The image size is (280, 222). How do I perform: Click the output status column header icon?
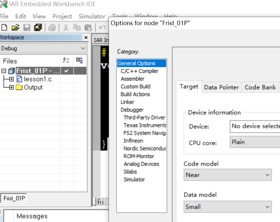point(80,60)
